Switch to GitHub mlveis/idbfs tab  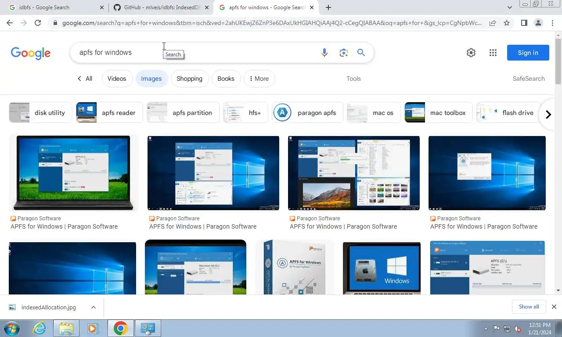click(x=160, y=7)
